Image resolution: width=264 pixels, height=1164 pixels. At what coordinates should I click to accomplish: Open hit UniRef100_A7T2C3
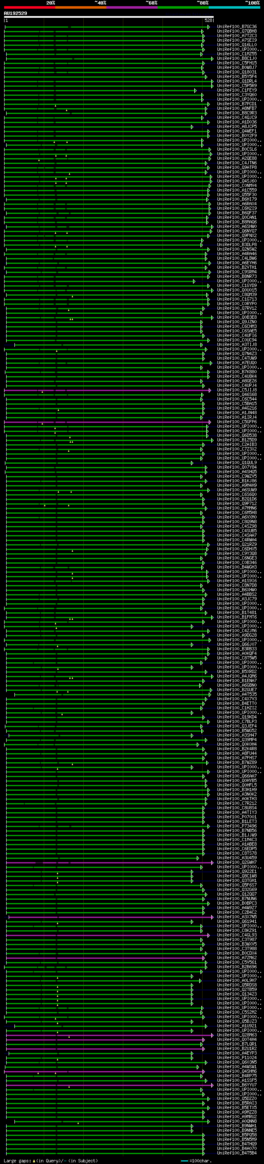(x=237, y=36)
